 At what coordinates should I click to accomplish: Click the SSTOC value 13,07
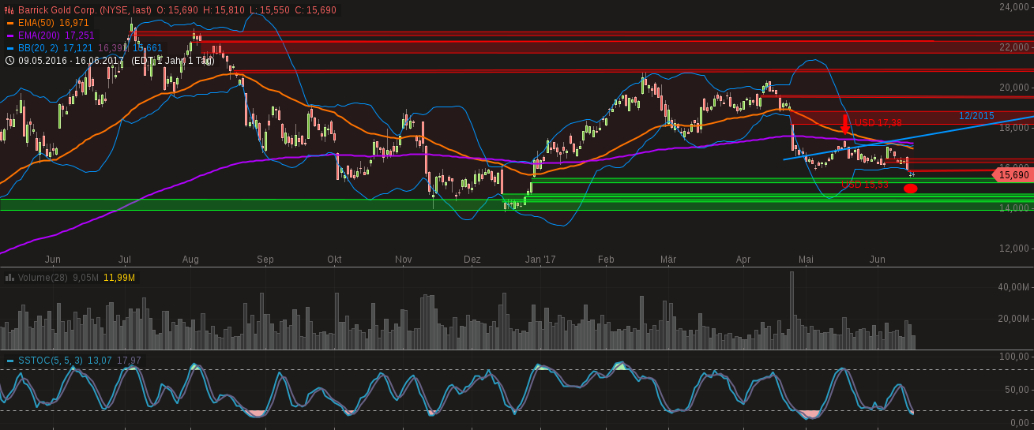[x=101, y=361]
